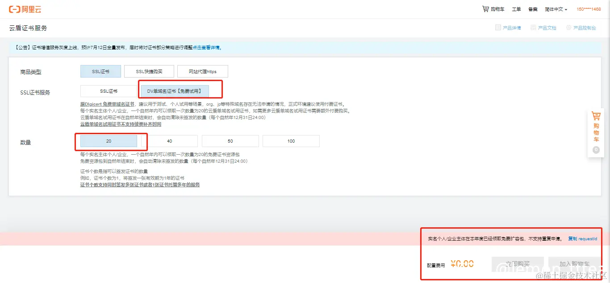Open 产品文档 link

[543, 28]
